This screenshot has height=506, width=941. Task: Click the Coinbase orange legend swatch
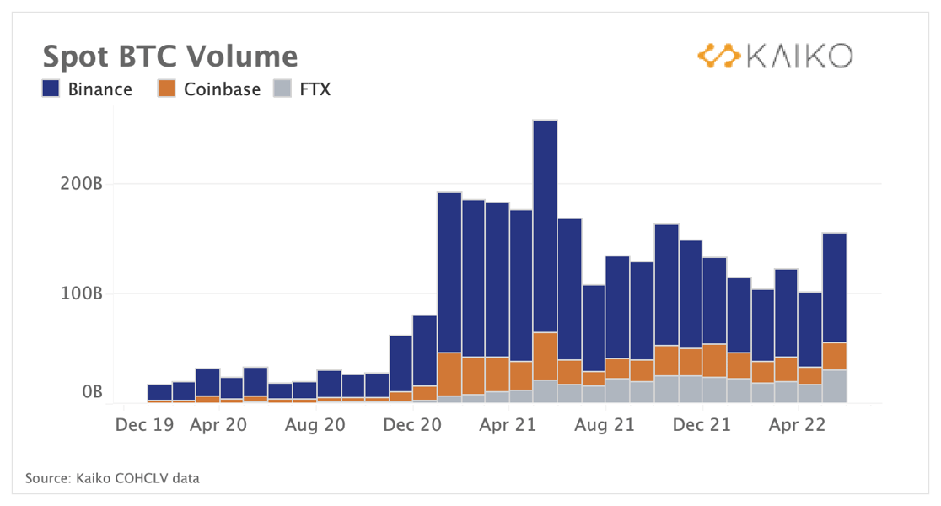tap(166, 89)
